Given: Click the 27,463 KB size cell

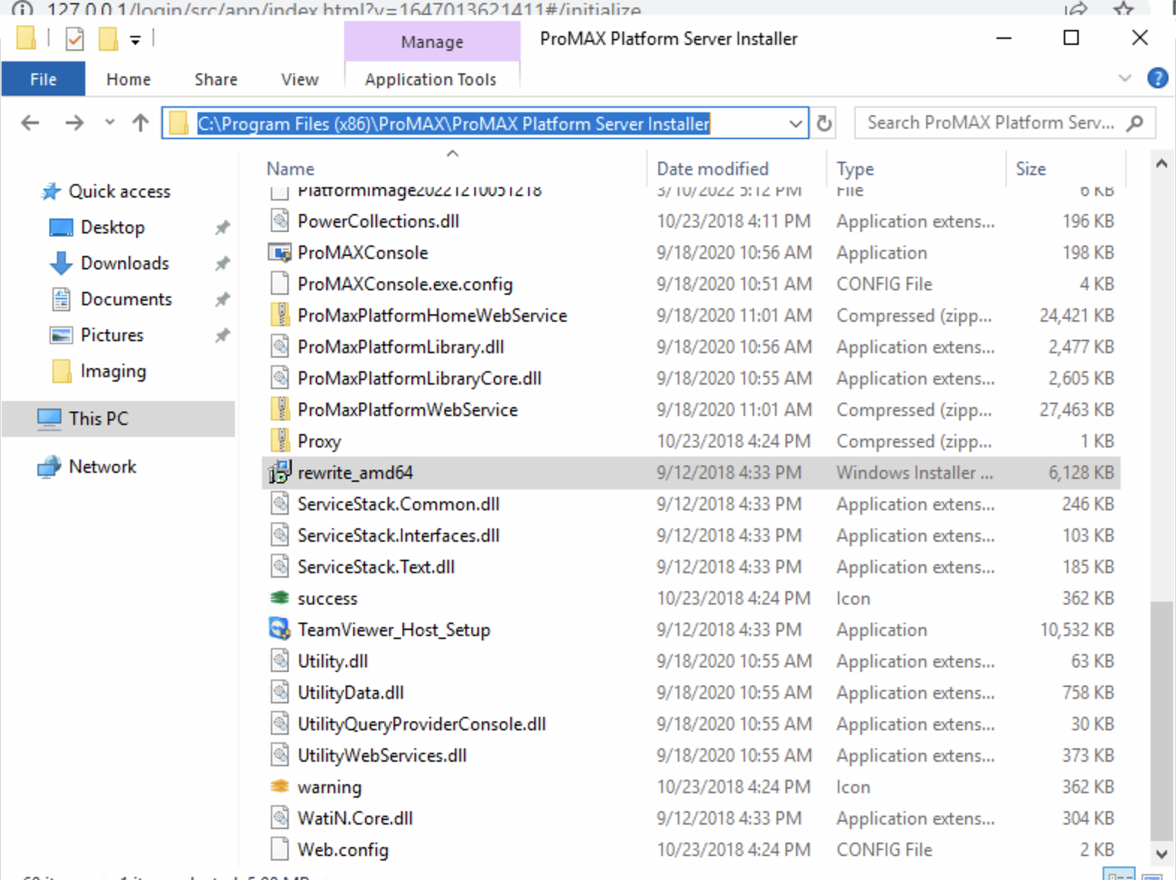Looking at the screenshot, I should (1077, 410).
